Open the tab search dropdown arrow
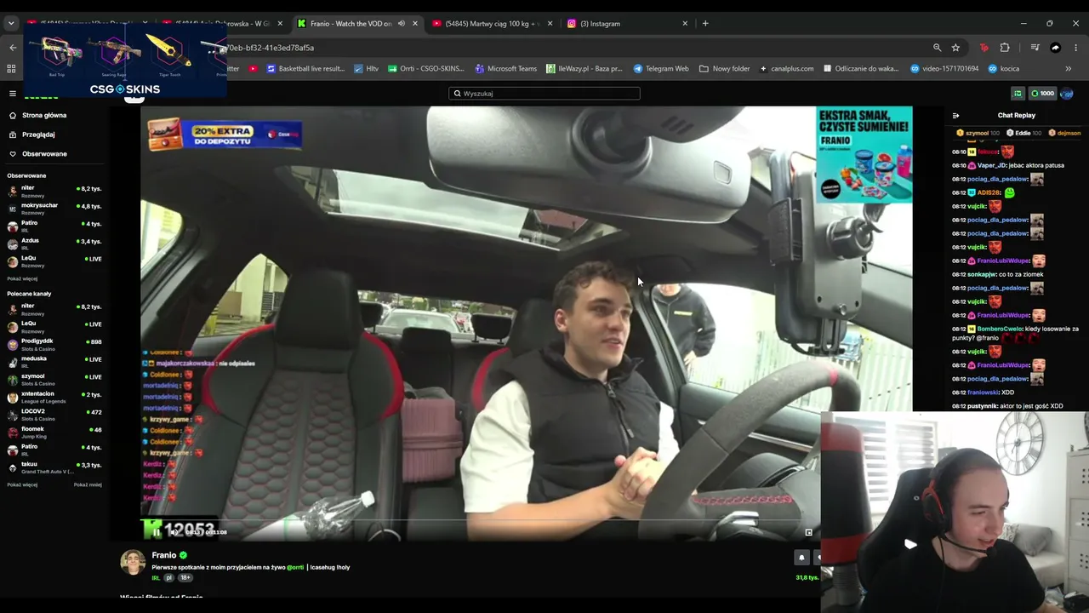The height and width of the screenshot is (613, 1089). (x=11, y=24)
